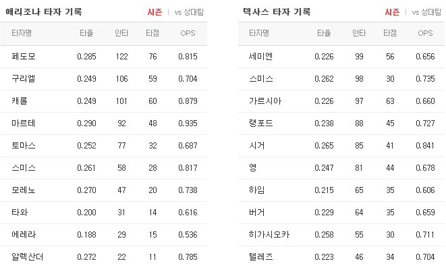
Task: Click OPS column header in Arizona table
Action: tap(188, 33)
